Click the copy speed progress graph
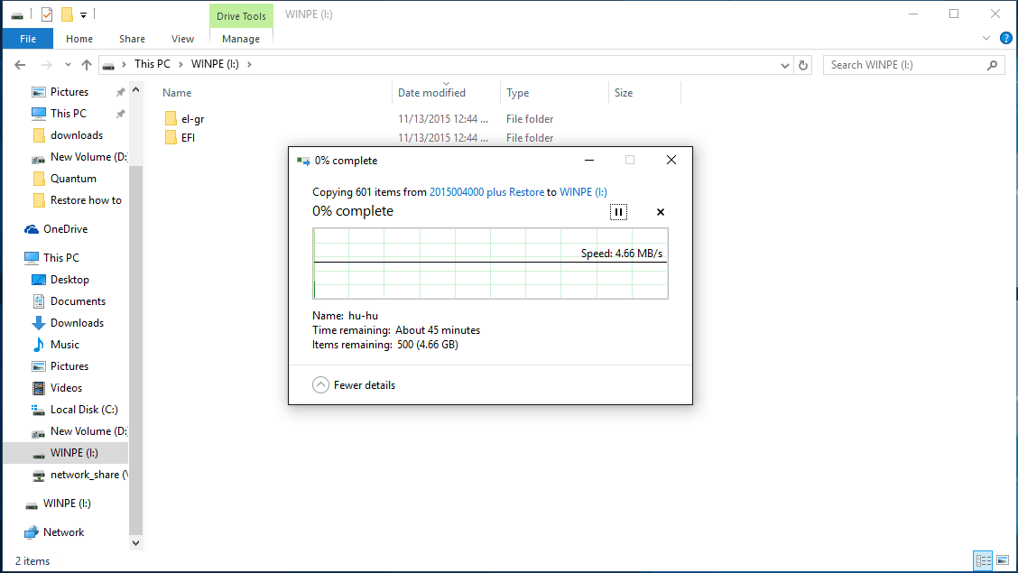Image resolution: width=1018 pixels, height=573 pixels. [490, 263]
